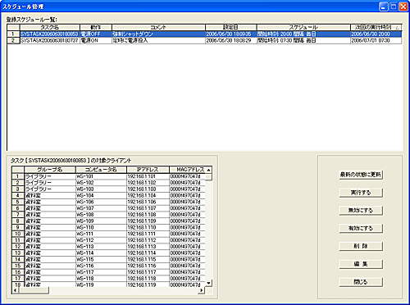Select client WS-101
The image size is (410, 305).
[101, 176]
